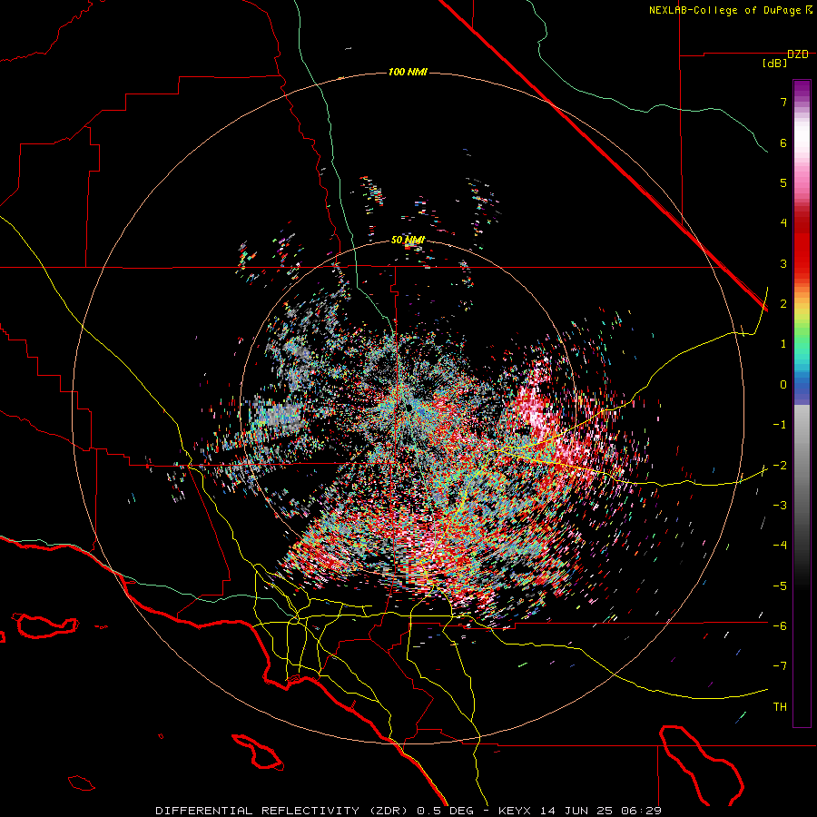The width and height of the screenshot is (817, 817).
Task: Click the 3 value on the color scale
Action: point(783,263)
